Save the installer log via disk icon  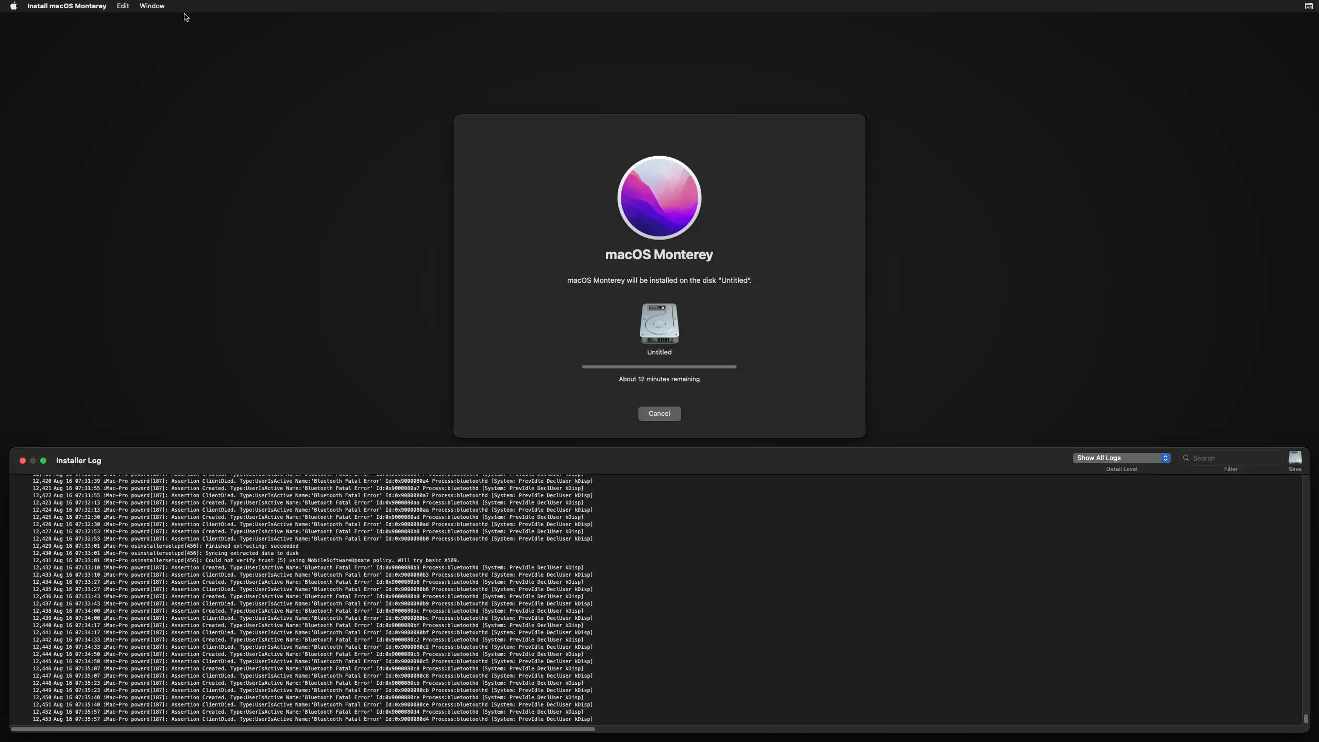[1295, 458]
